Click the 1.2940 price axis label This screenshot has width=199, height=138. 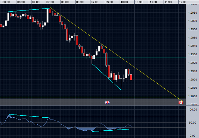click(x=193, y=46)
